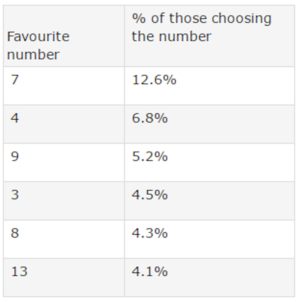Click 'number' directly beneath the word 'Favourite'

pos(33,55)
